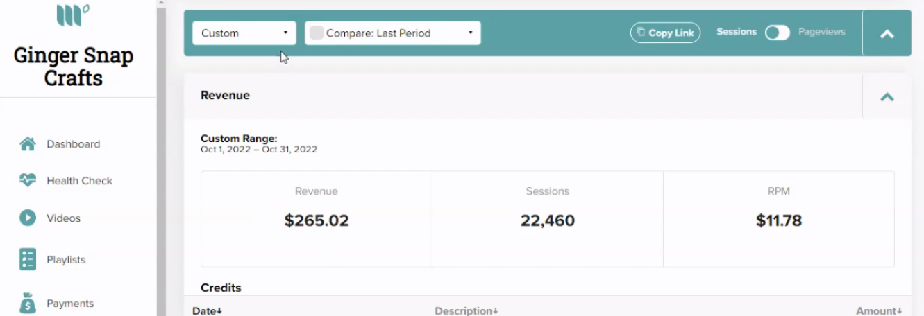The image size is (924, 316).
Task: Sort credits by Amount column
Action: [x=878, y=311]
